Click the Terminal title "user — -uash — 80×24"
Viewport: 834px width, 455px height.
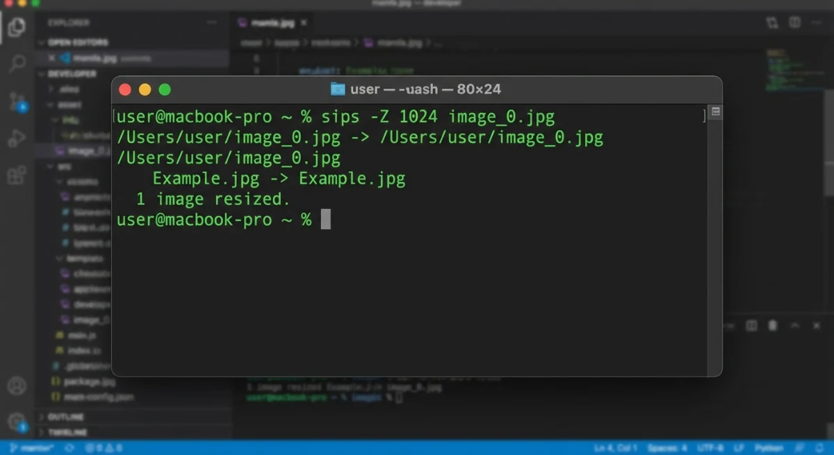425,89
